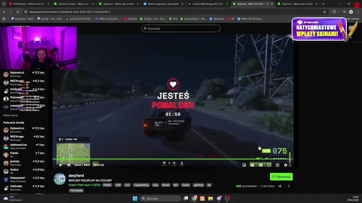
Task: Select the TRYHARD tag
Action: pos(76,191)
